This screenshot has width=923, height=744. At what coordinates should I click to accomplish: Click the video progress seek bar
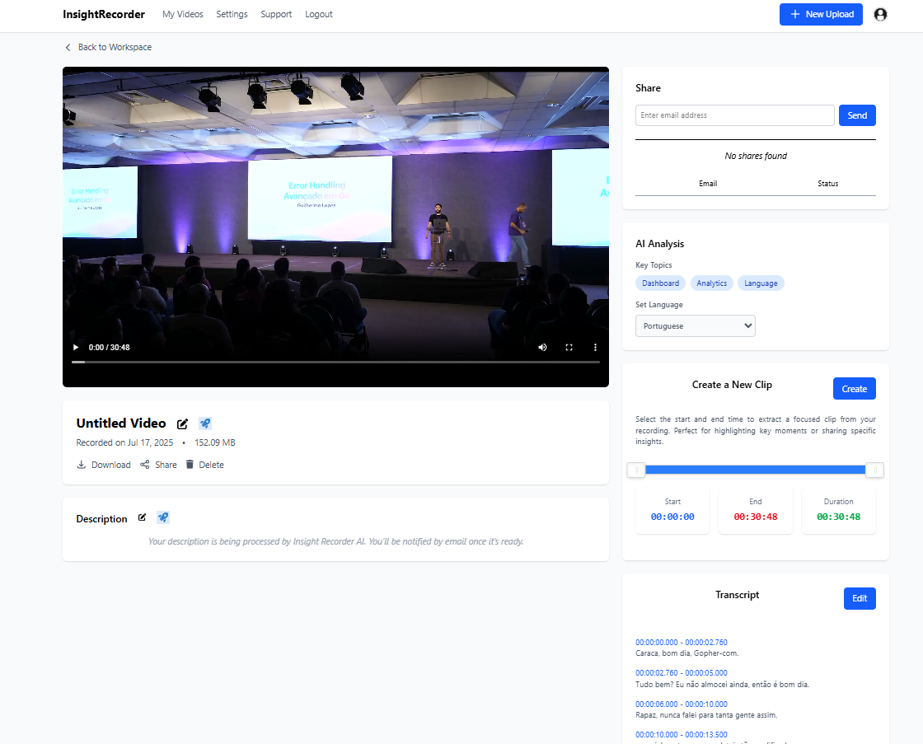[335, 362]
